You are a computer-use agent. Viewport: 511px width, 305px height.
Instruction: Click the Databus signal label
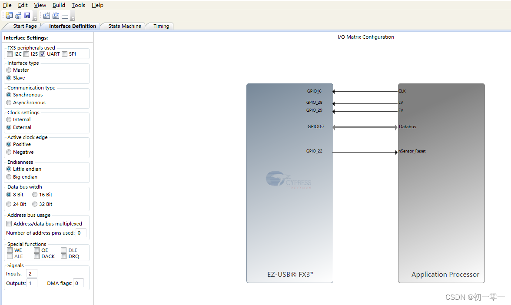[x=408, y=126]
